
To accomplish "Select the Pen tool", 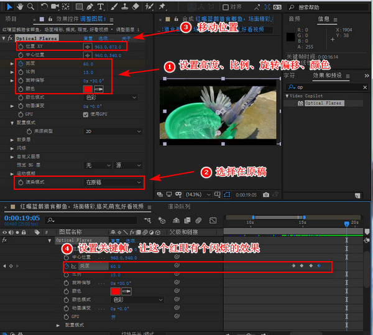I will [x=90, y=7].
